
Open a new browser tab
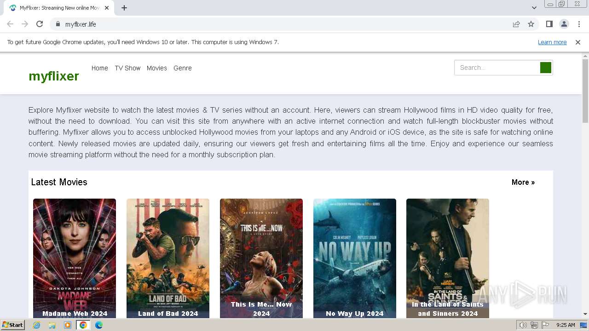pyautogui.click(x=124, y=8)
